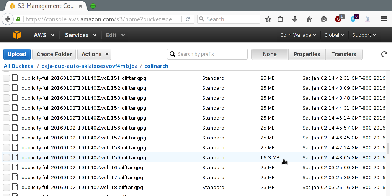
Task: Click in the browser Search box
Action: [229, 19]
